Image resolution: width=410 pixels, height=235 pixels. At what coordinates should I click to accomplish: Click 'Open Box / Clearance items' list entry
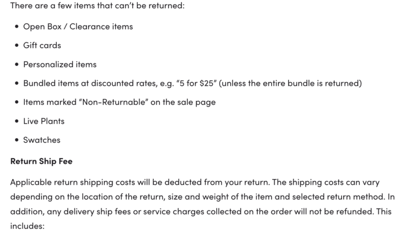[x=78, y=27]
